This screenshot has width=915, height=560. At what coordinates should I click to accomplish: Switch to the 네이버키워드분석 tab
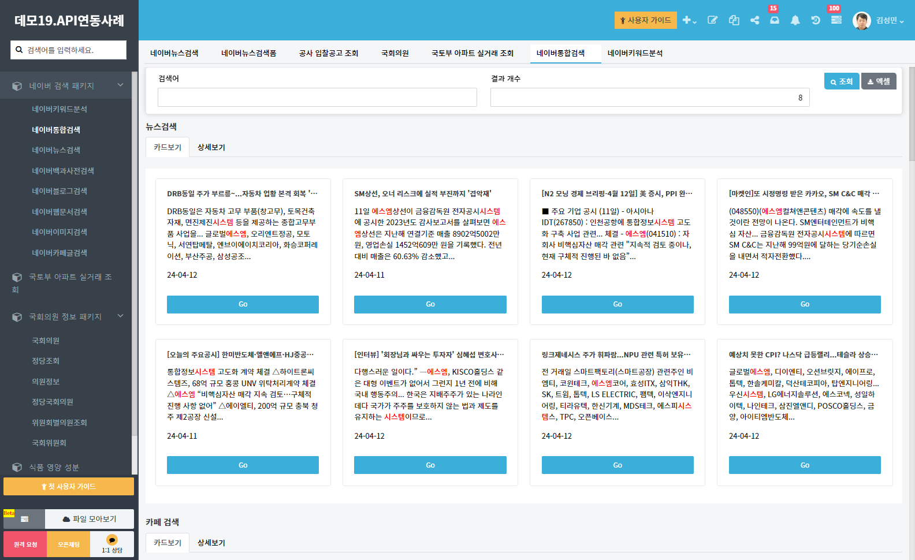635,53
